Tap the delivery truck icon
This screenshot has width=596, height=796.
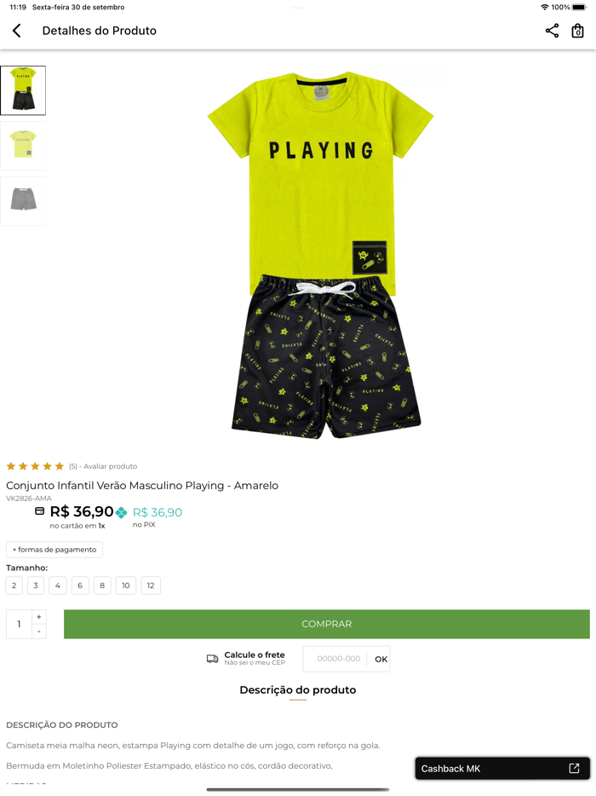click(x=213, y=659)
